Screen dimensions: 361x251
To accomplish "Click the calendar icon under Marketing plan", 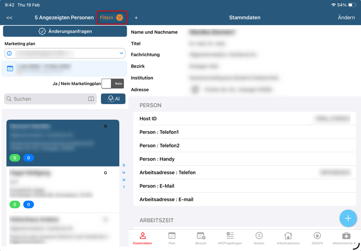I will pyautogui.click(x=10, y=69).
